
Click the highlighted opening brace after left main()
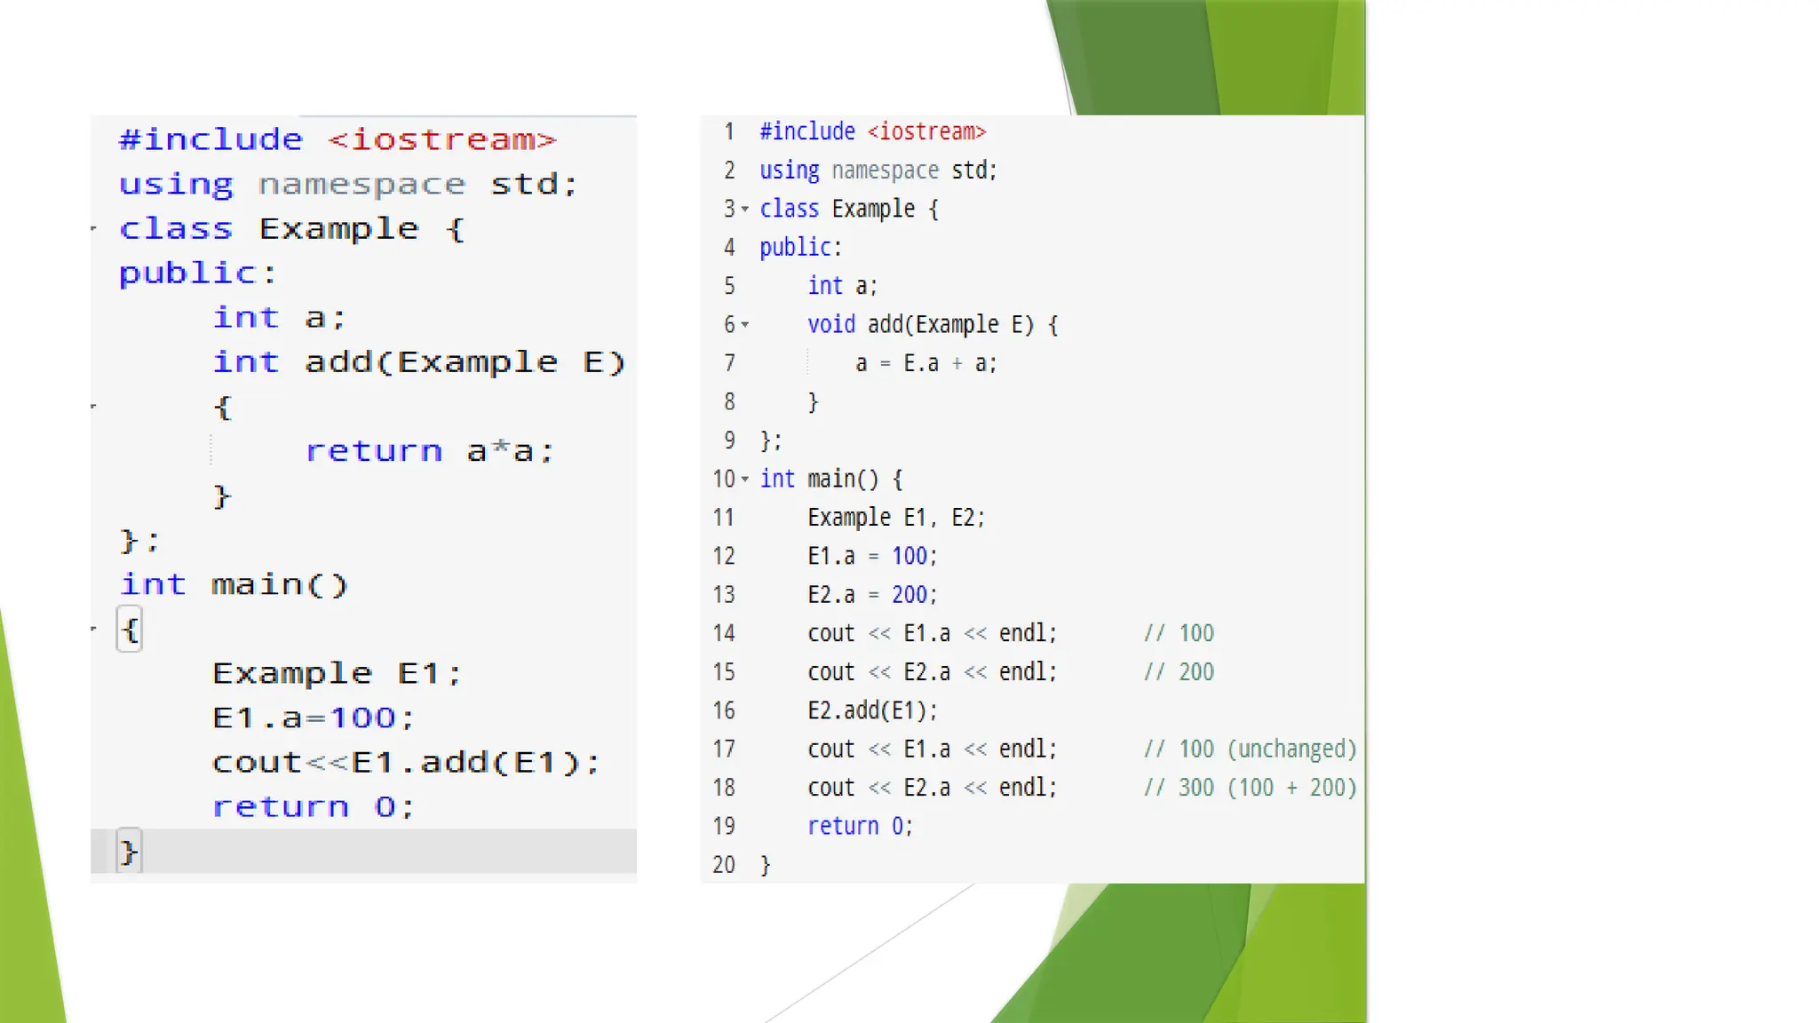click(x=130, y=630)
